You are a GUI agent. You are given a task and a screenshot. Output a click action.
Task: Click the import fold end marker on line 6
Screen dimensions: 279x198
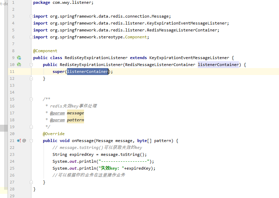(31, 37)
